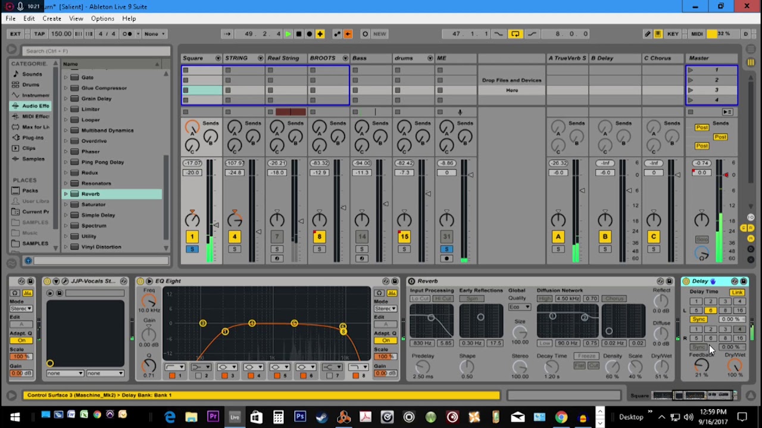Screen dimensions: 762x428
Task: Open the Packs place in the browser
Action: pyautogui.click(x=30, y=191)
